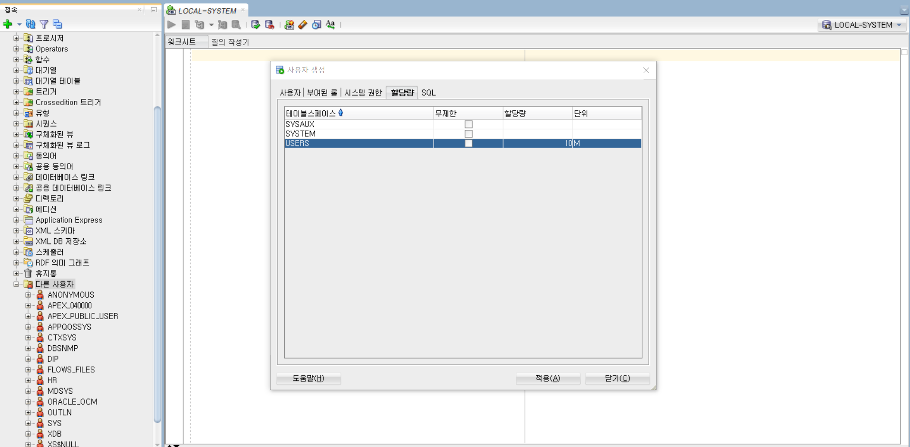
Task: Click the Run Script icon
Action: pyautogui.click(x=185, y=25)
